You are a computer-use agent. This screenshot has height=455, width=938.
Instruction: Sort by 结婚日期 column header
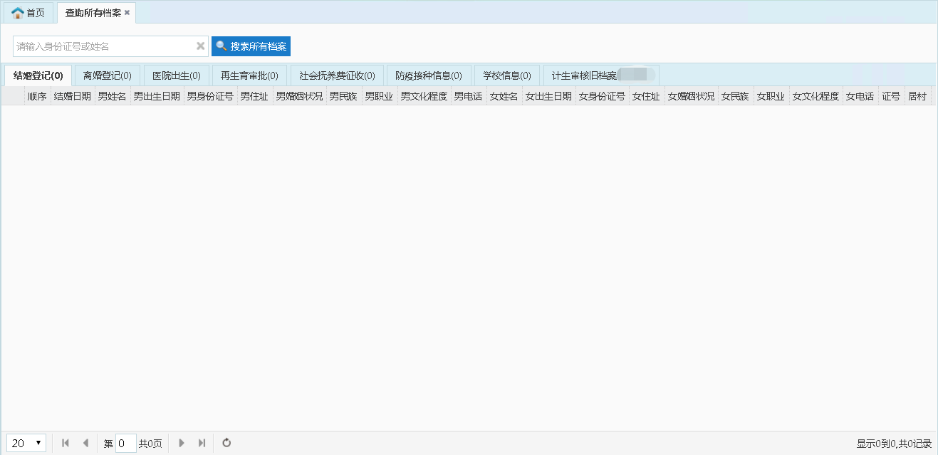[x=72, y=96]
